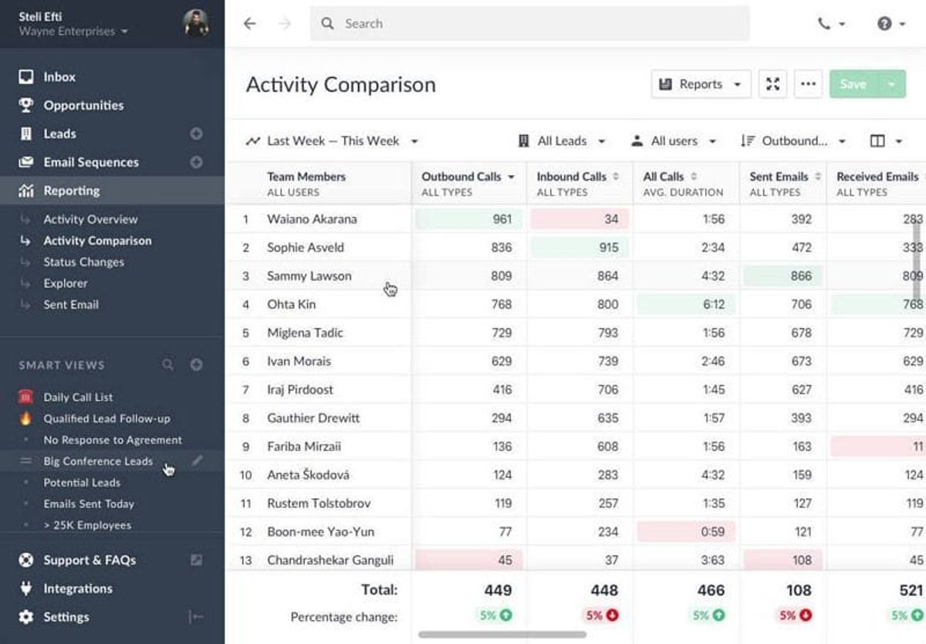
Task: Click the green Save button
Action: pos(853,84)
